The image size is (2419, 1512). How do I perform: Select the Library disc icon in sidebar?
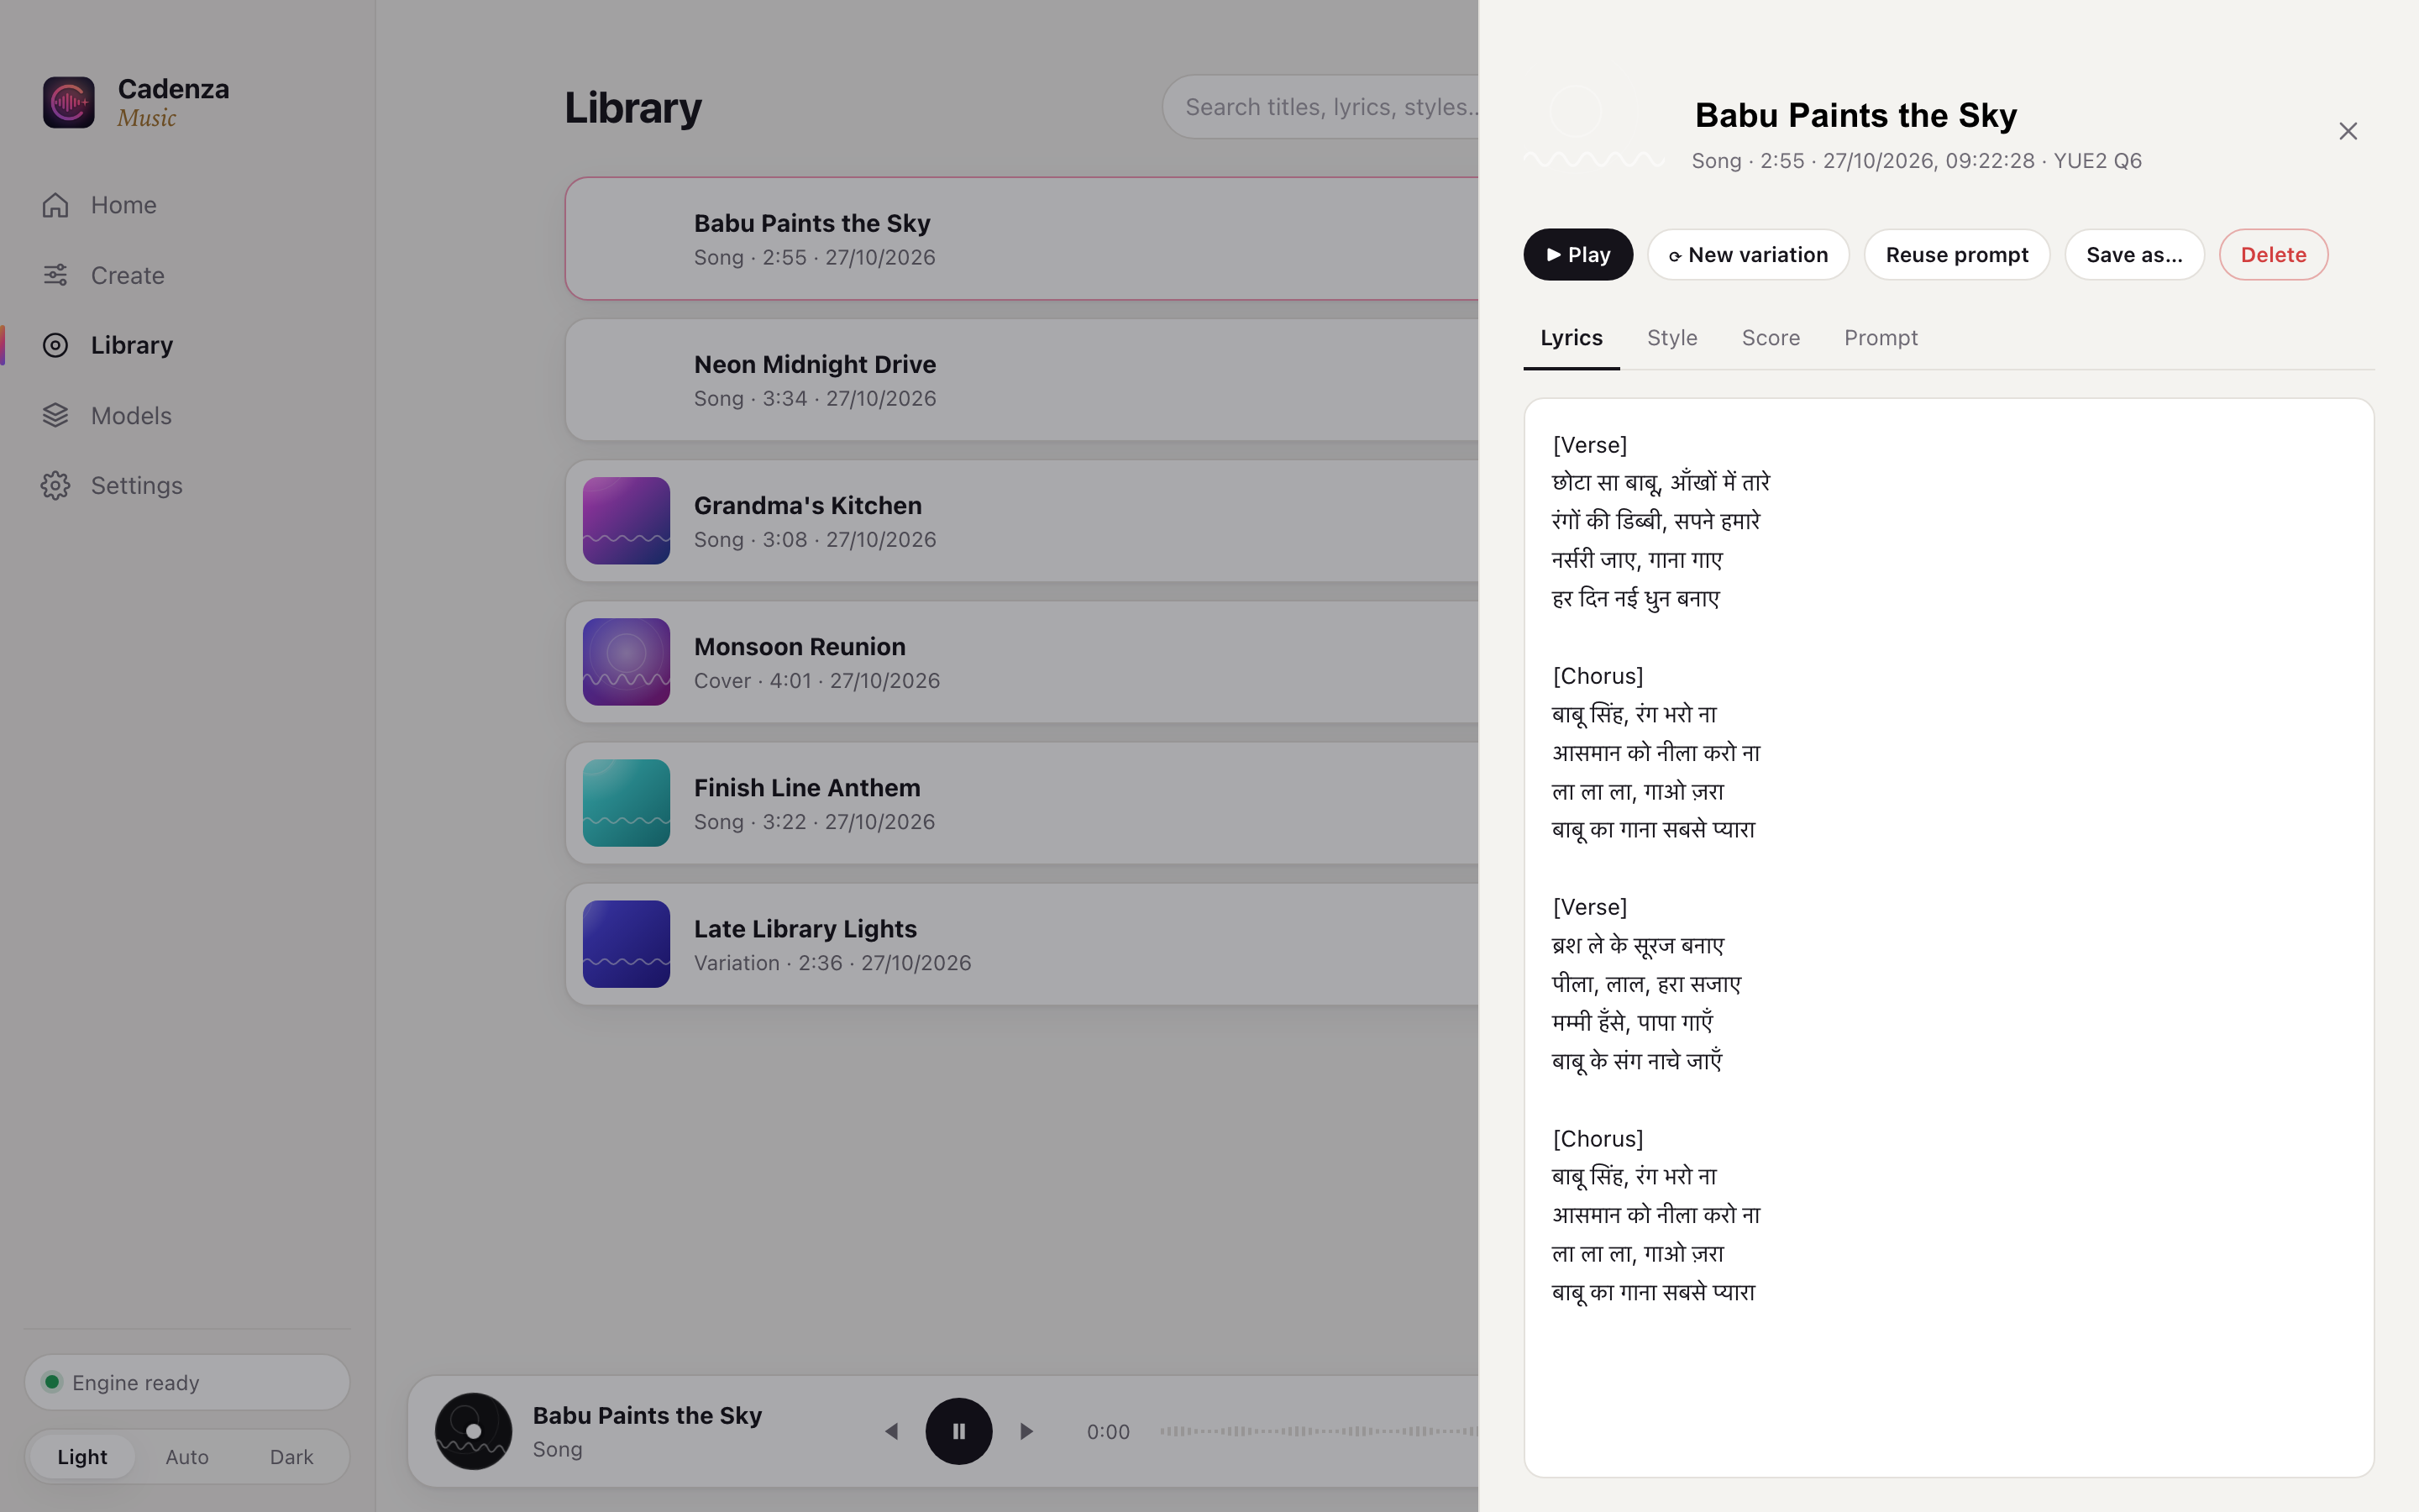point(56,345)
